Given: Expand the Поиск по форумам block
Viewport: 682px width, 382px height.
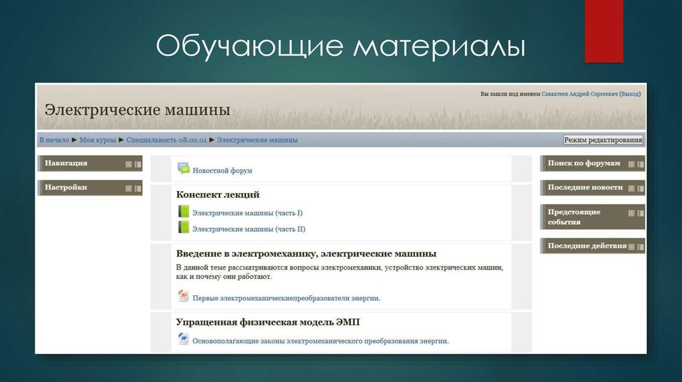Looking at the screenshot, I should coord(631,164).
